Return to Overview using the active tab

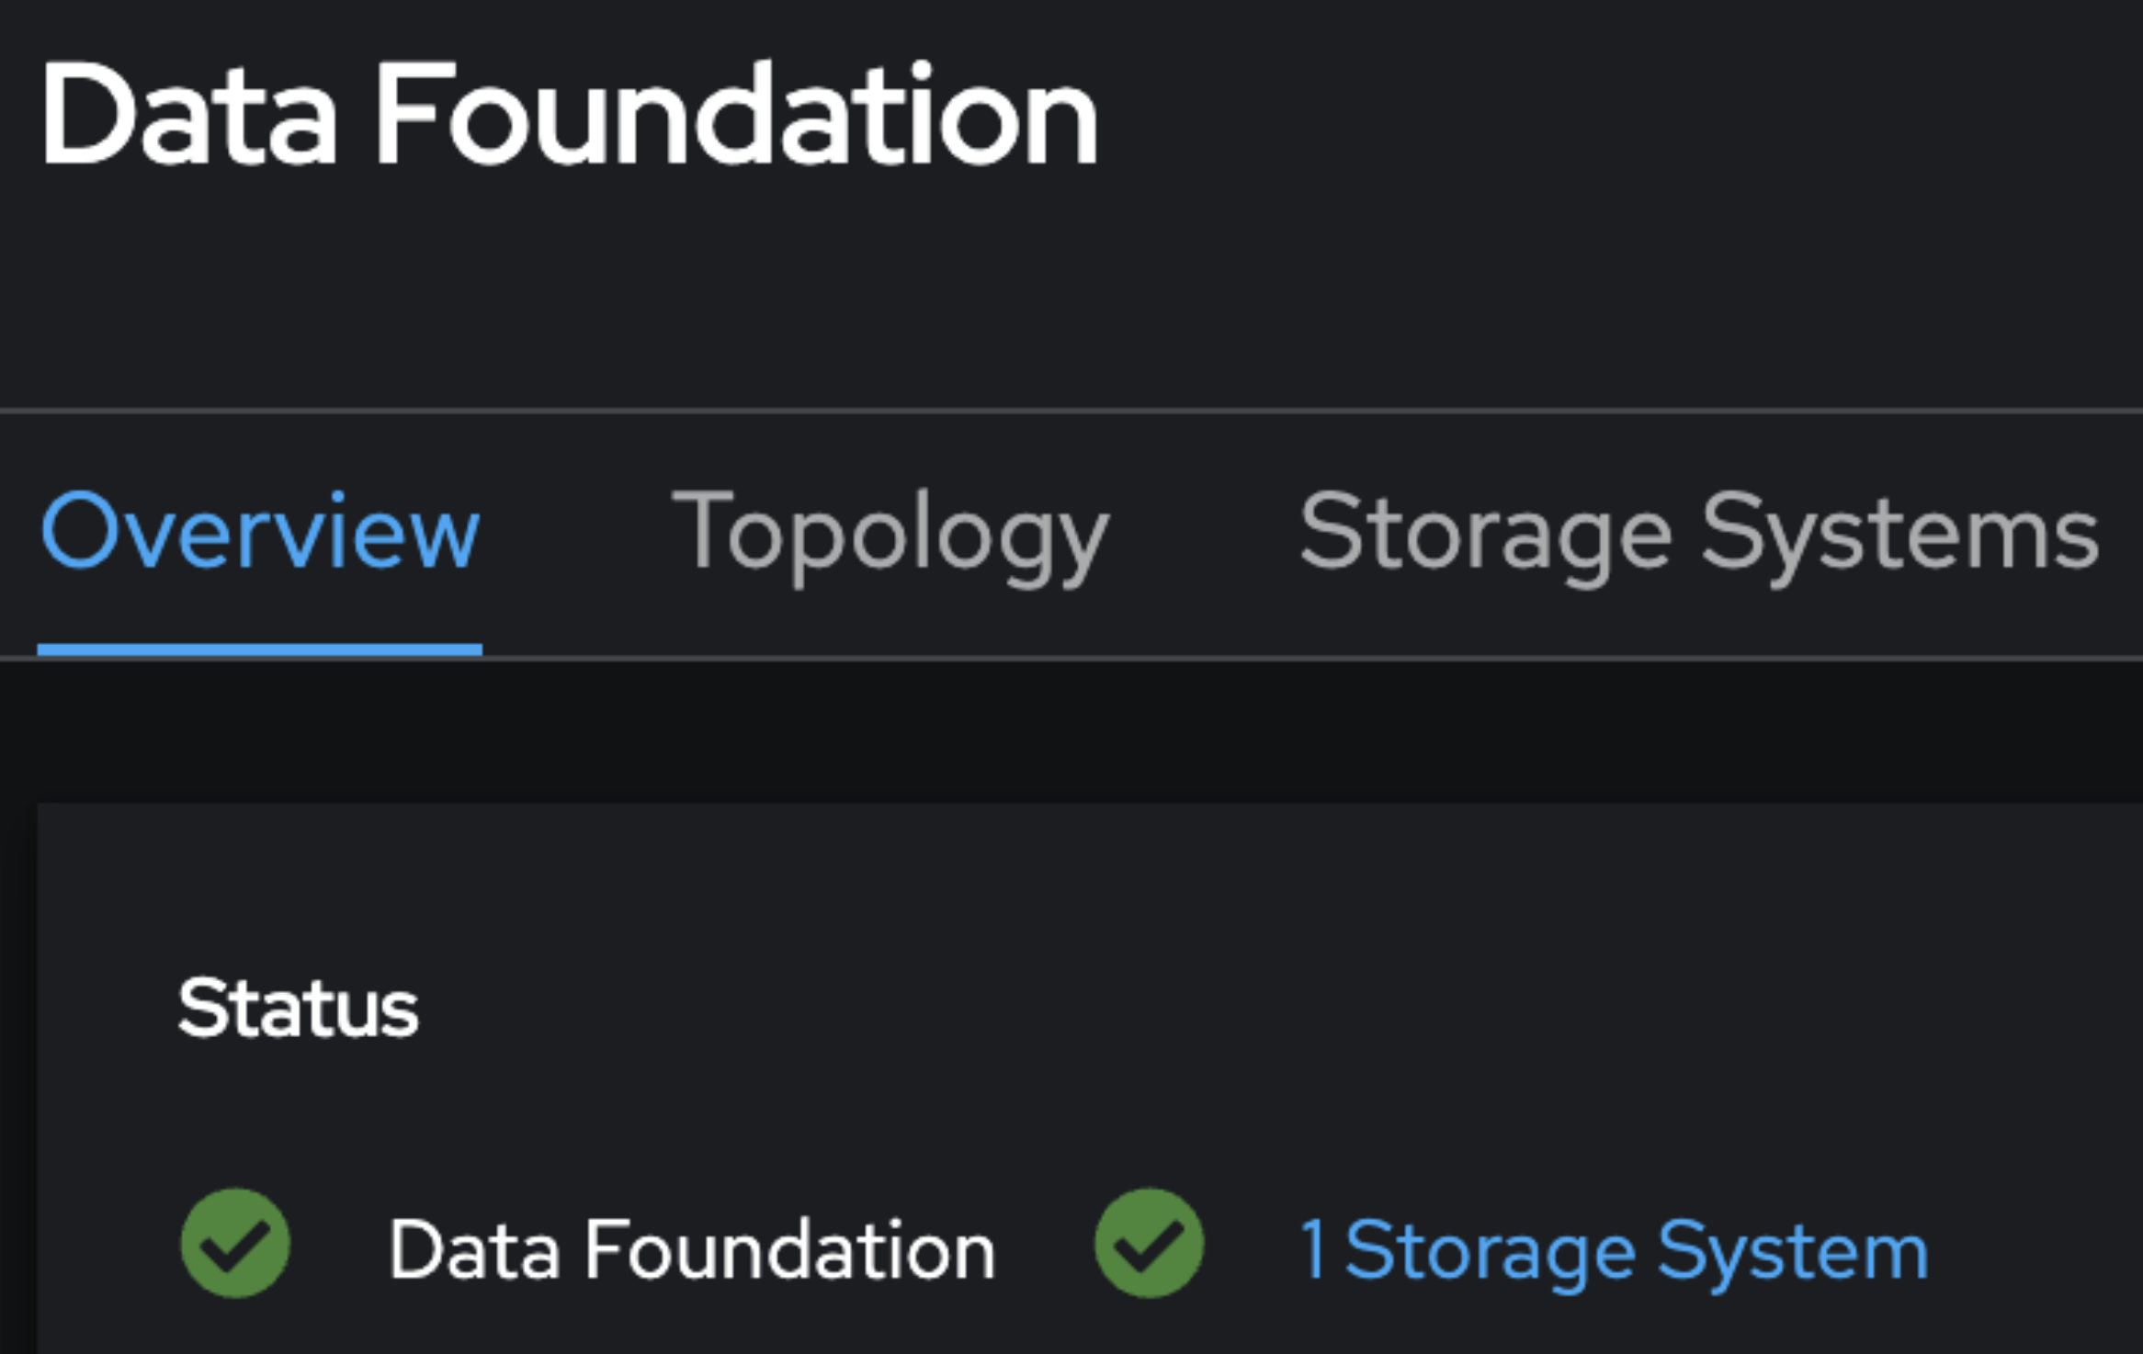click(x=259, y=533)
